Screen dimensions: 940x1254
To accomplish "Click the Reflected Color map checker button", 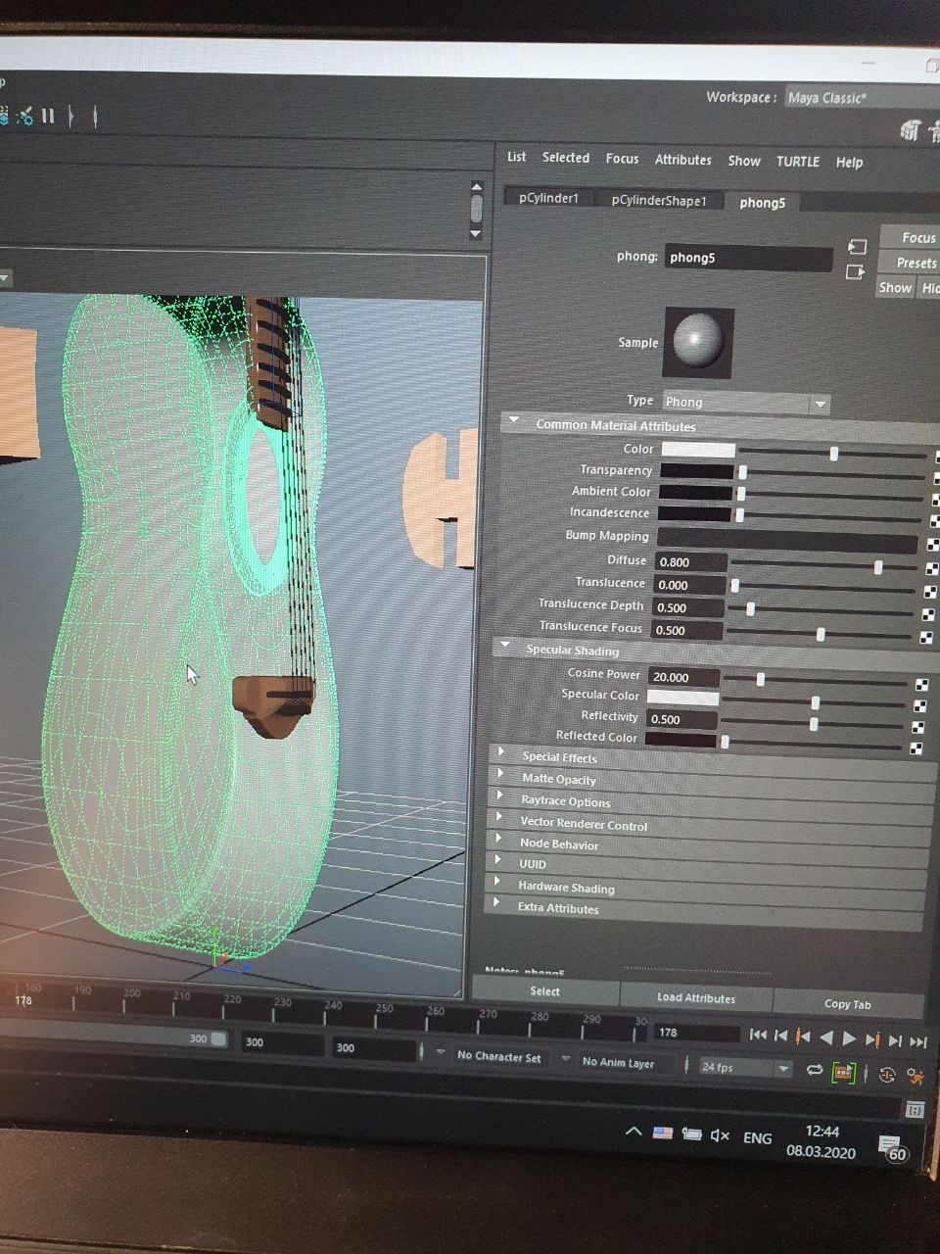I will tap(916, 748).
